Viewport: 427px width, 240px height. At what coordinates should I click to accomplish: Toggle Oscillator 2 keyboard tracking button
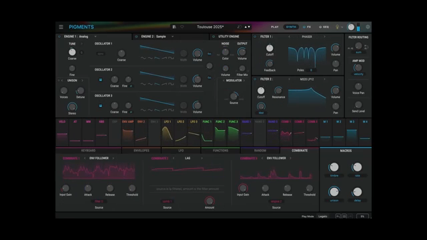(101, 80)
